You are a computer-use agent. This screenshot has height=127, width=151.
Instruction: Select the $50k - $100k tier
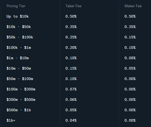click(x=20, y=37)
